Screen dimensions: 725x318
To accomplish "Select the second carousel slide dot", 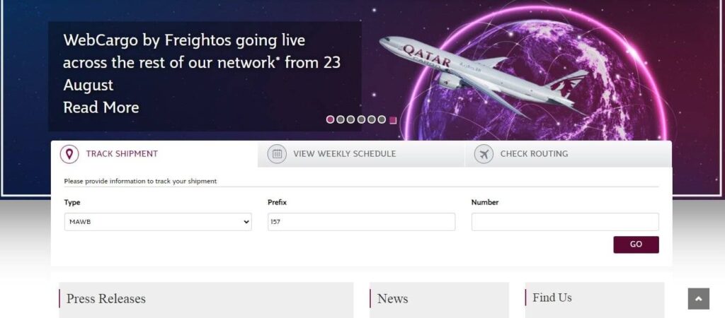I will [x=341, y=119].
